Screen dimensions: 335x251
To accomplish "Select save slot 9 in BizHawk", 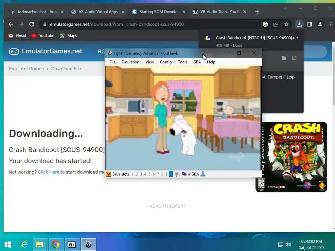I will (167, 174).
